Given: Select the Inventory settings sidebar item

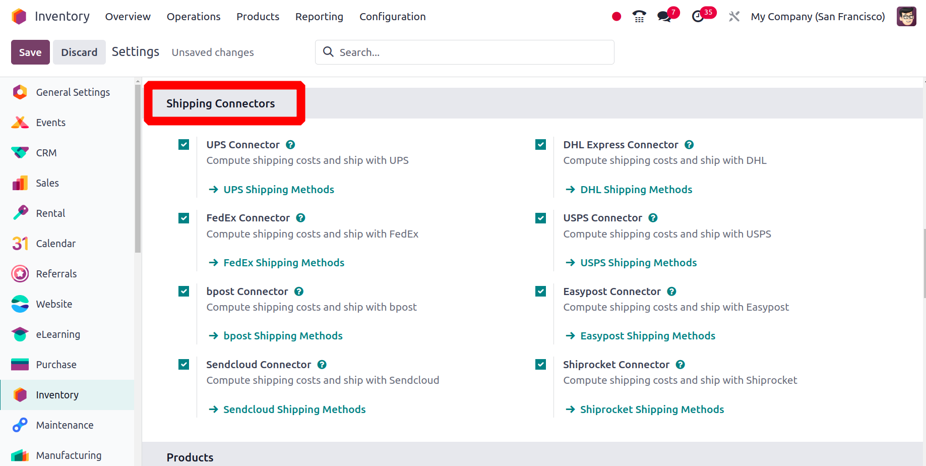Looking at the screenshot, I should click(68, 395).
